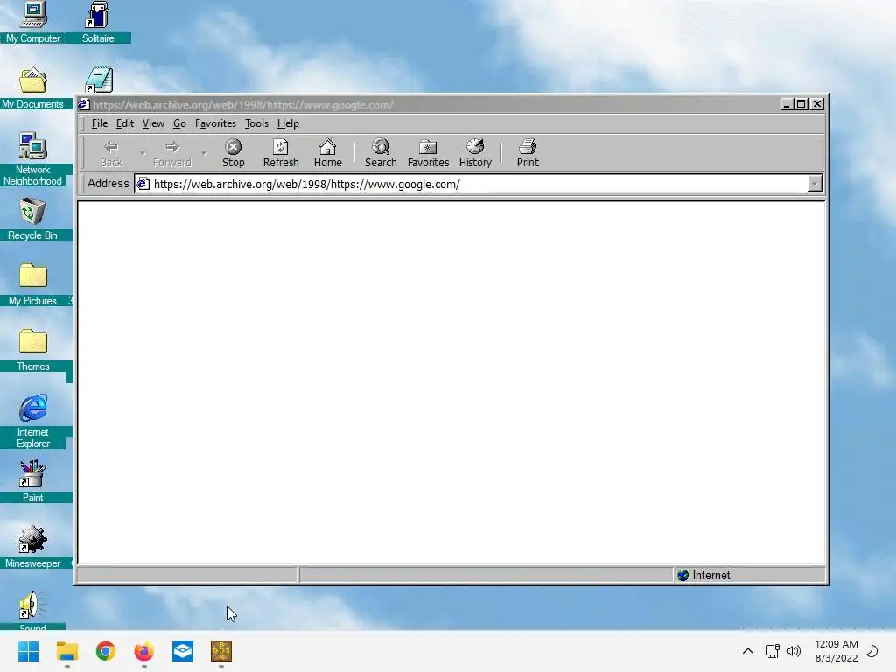Click the page icon in the address bar

tap(143, 184)
